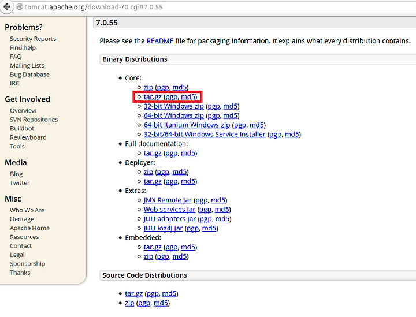The height and width of the screenshot is (317, 416).
Task: Click the browser back arrow button
Action: (6, 6)
